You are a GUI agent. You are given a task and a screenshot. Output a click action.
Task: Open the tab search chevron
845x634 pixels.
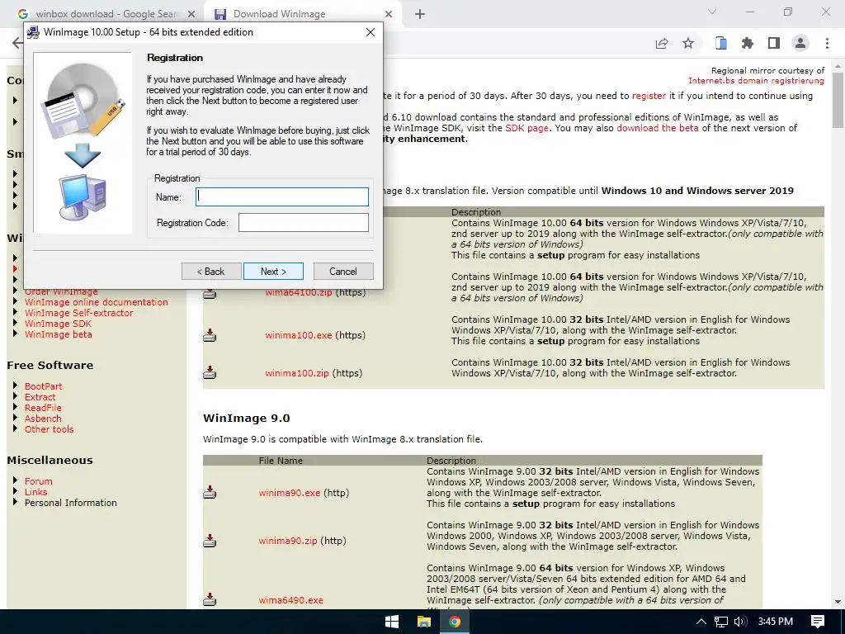(x=712, y=12)
